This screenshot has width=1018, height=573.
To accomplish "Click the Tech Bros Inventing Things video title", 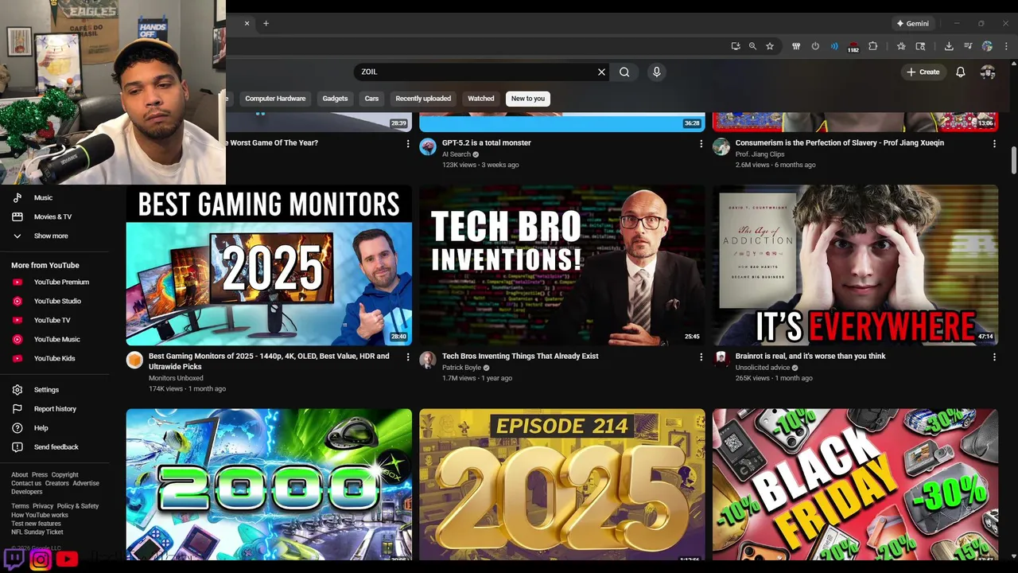I will [x=520, y=357].
